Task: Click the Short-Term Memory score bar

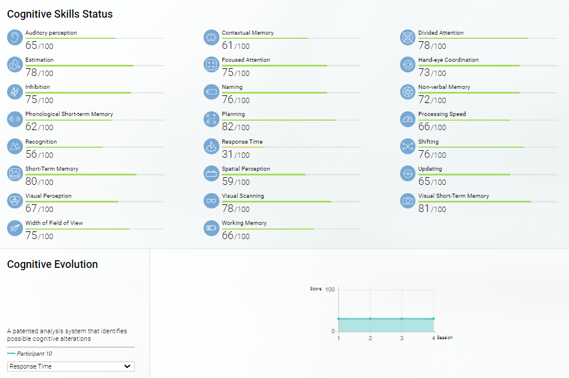Action: click(94, 174)
